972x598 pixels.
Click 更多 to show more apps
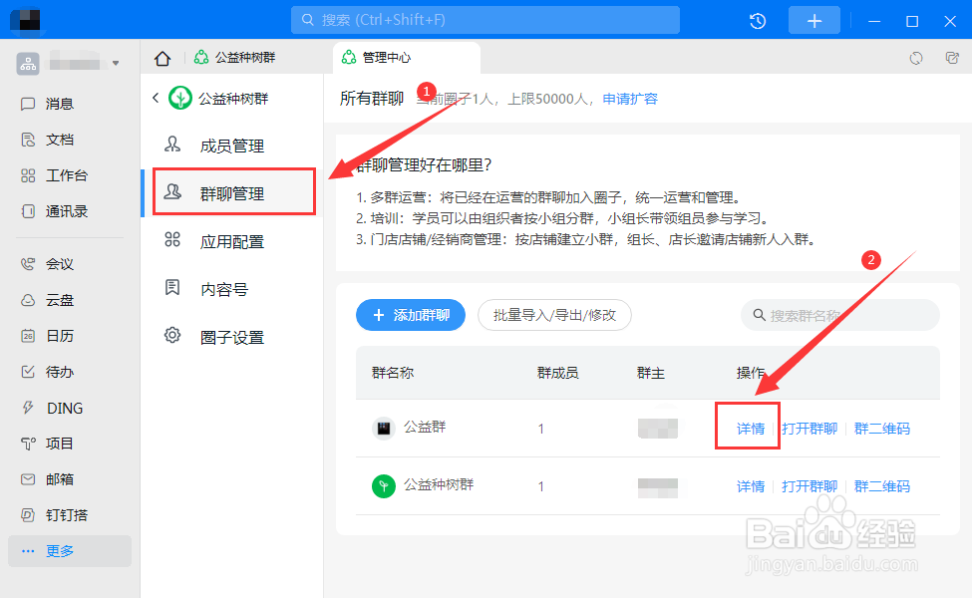tap(70, 551)
